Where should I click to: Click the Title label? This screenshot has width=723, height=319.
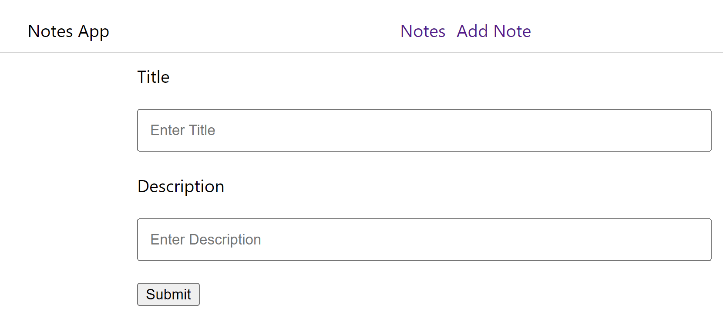153,77
